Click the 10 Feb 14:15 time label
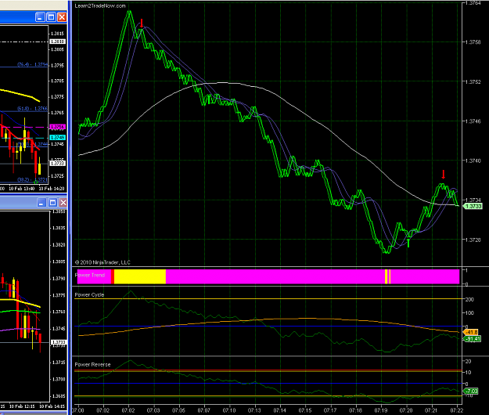Screen dimensions: 489x415 tap(52, 406)
